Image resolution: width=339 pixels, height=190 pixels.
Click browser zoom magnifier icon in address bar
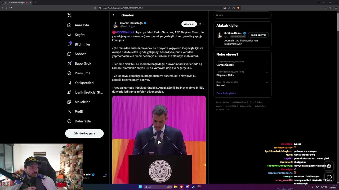(x=229, y=8)
